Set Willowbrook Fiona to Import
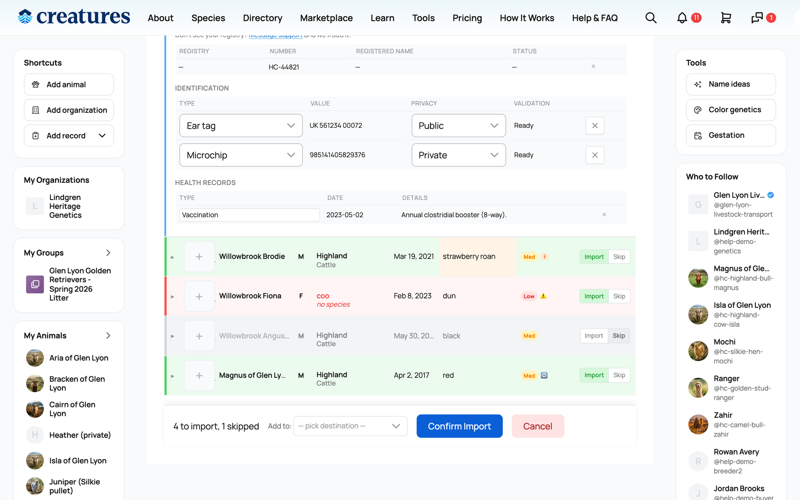Image resolution: width=800 pixels, height=500 pixels. pyautogui.click(x=594, y=296)
